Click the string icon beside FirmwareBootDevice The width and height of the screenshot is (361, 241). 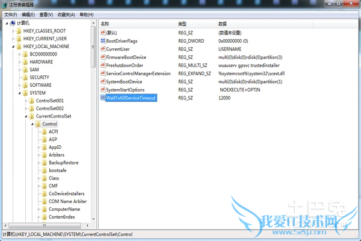click(x=103, y=57)
